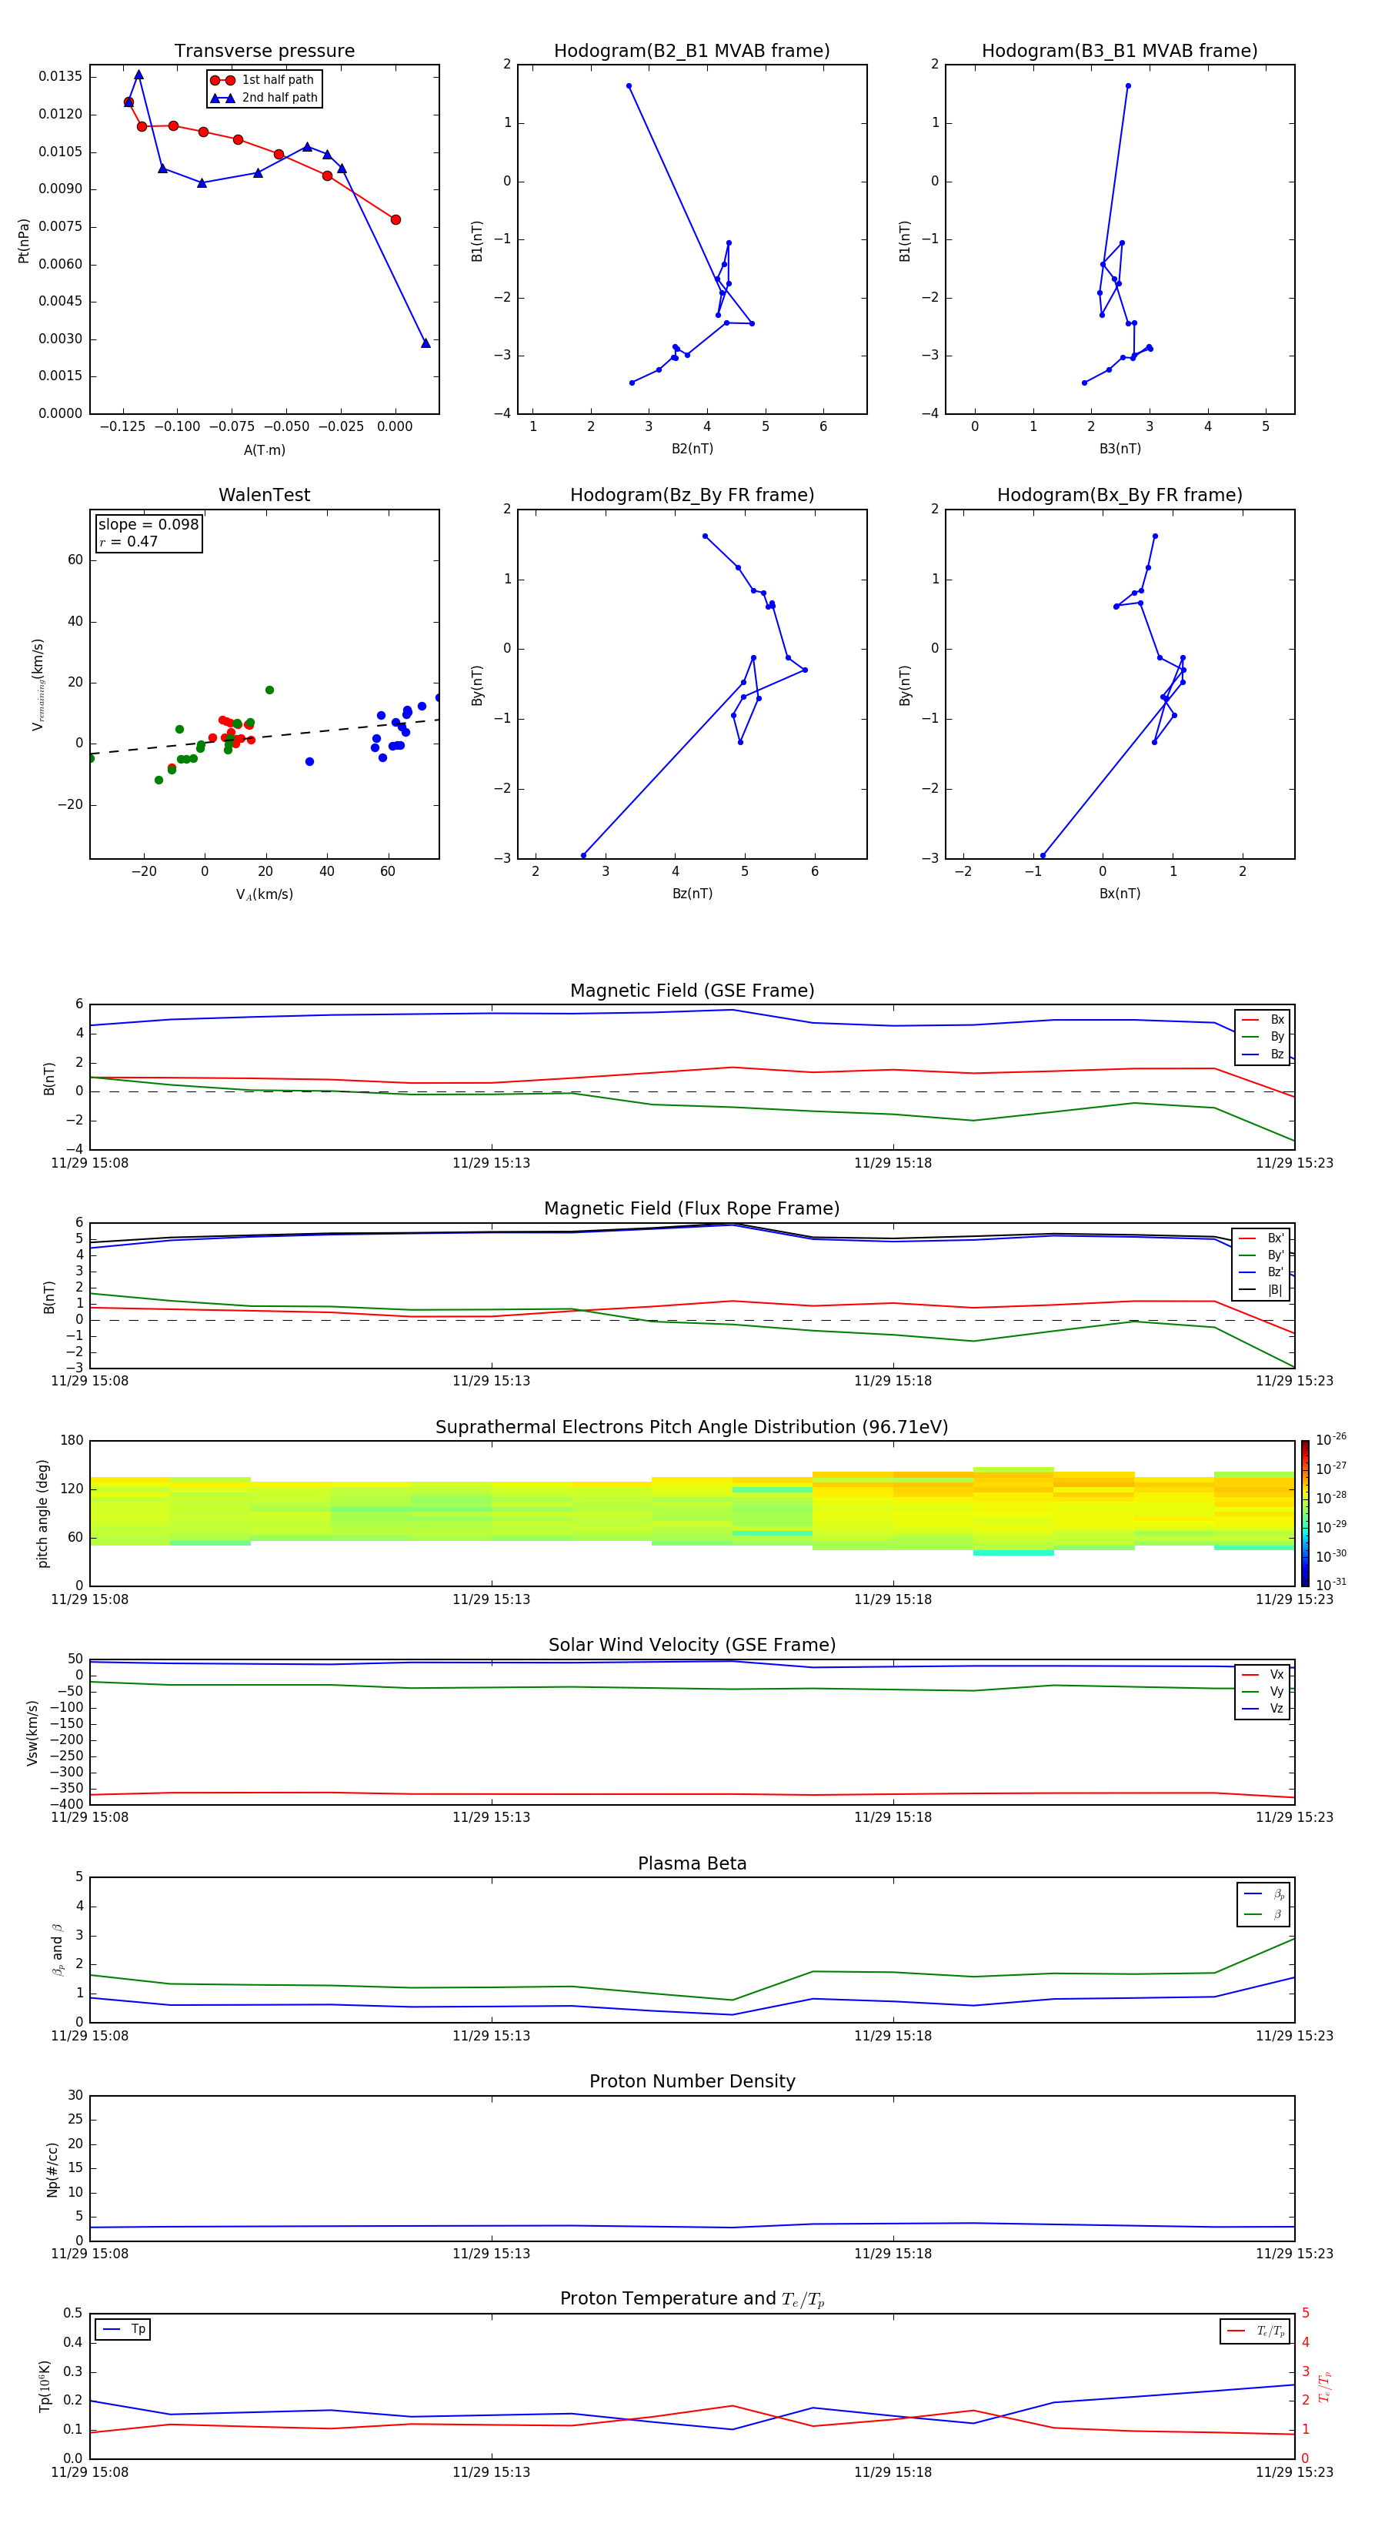Click the red right-side "Te/Tp" axis label
Viewport: 1385px width, 2540px height.
[1325, 2386]
